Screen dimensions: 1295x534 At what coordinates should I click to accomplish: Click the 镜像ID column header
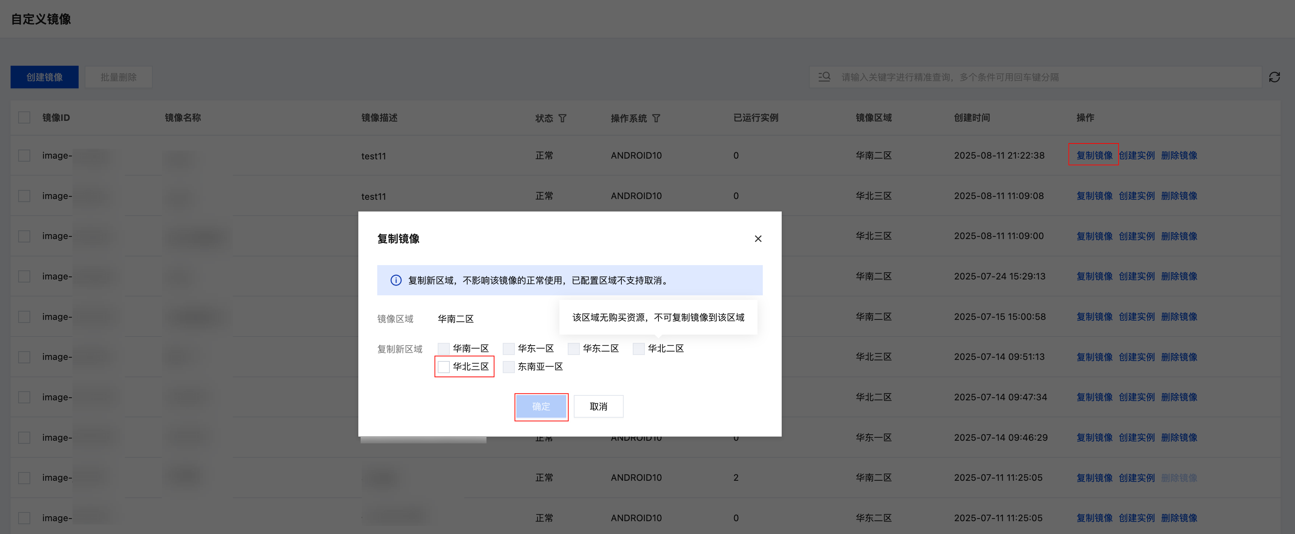[x=56, y=117]
